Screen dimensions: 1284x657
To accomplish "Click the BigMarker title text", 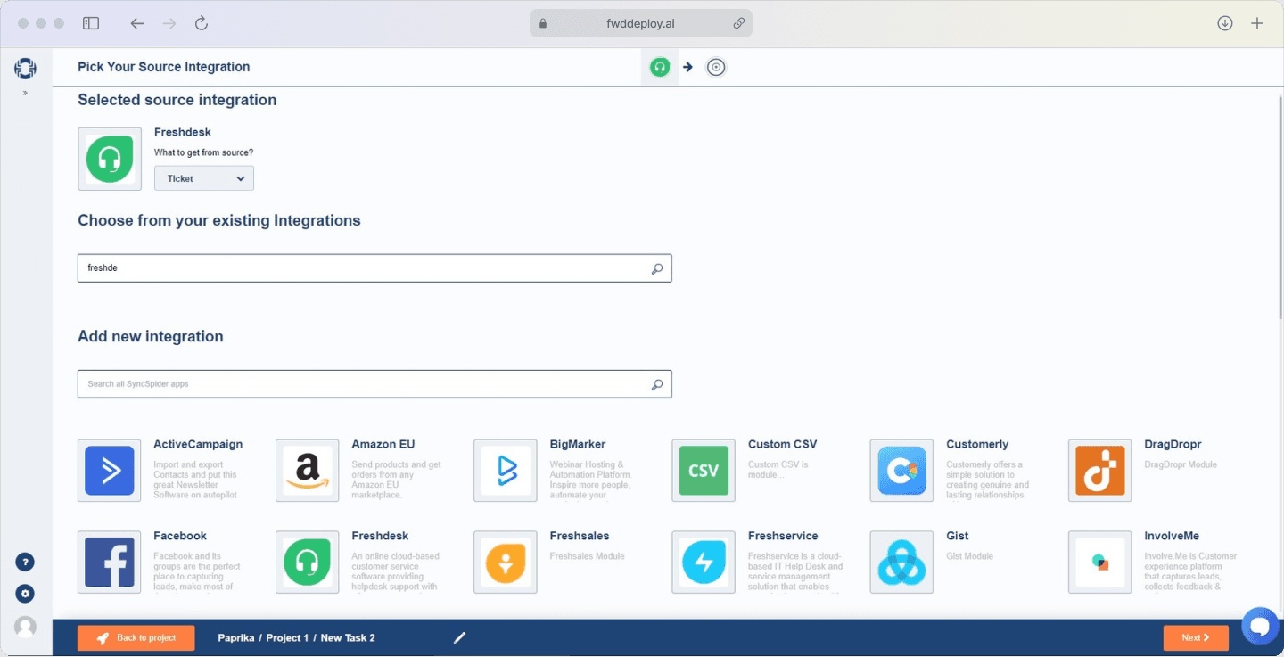I will tap(578, 444).
